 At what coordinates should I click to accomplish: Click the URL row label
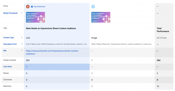(5, 51)
